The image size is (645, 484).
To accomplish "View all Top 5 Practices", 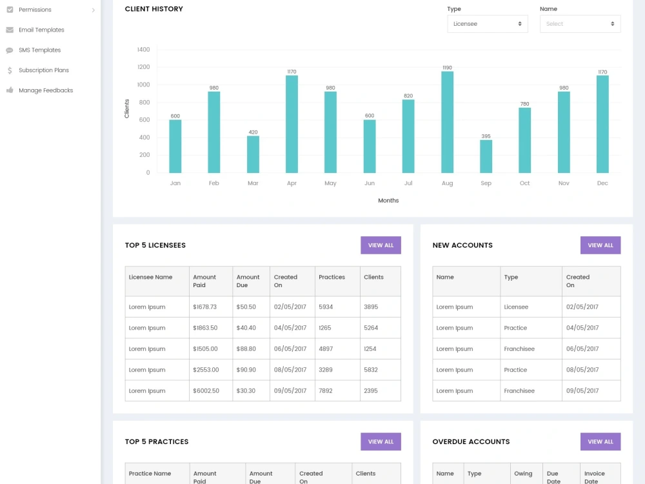I will pos(381,441).
